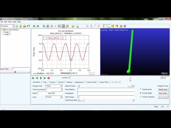The width and height of the screenshot is (171, 128).
Task: Open the File menu
Action: [x=2, y=22]
